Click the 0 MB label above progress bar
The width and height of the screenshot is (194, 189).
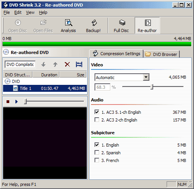[x=7, y=39]
